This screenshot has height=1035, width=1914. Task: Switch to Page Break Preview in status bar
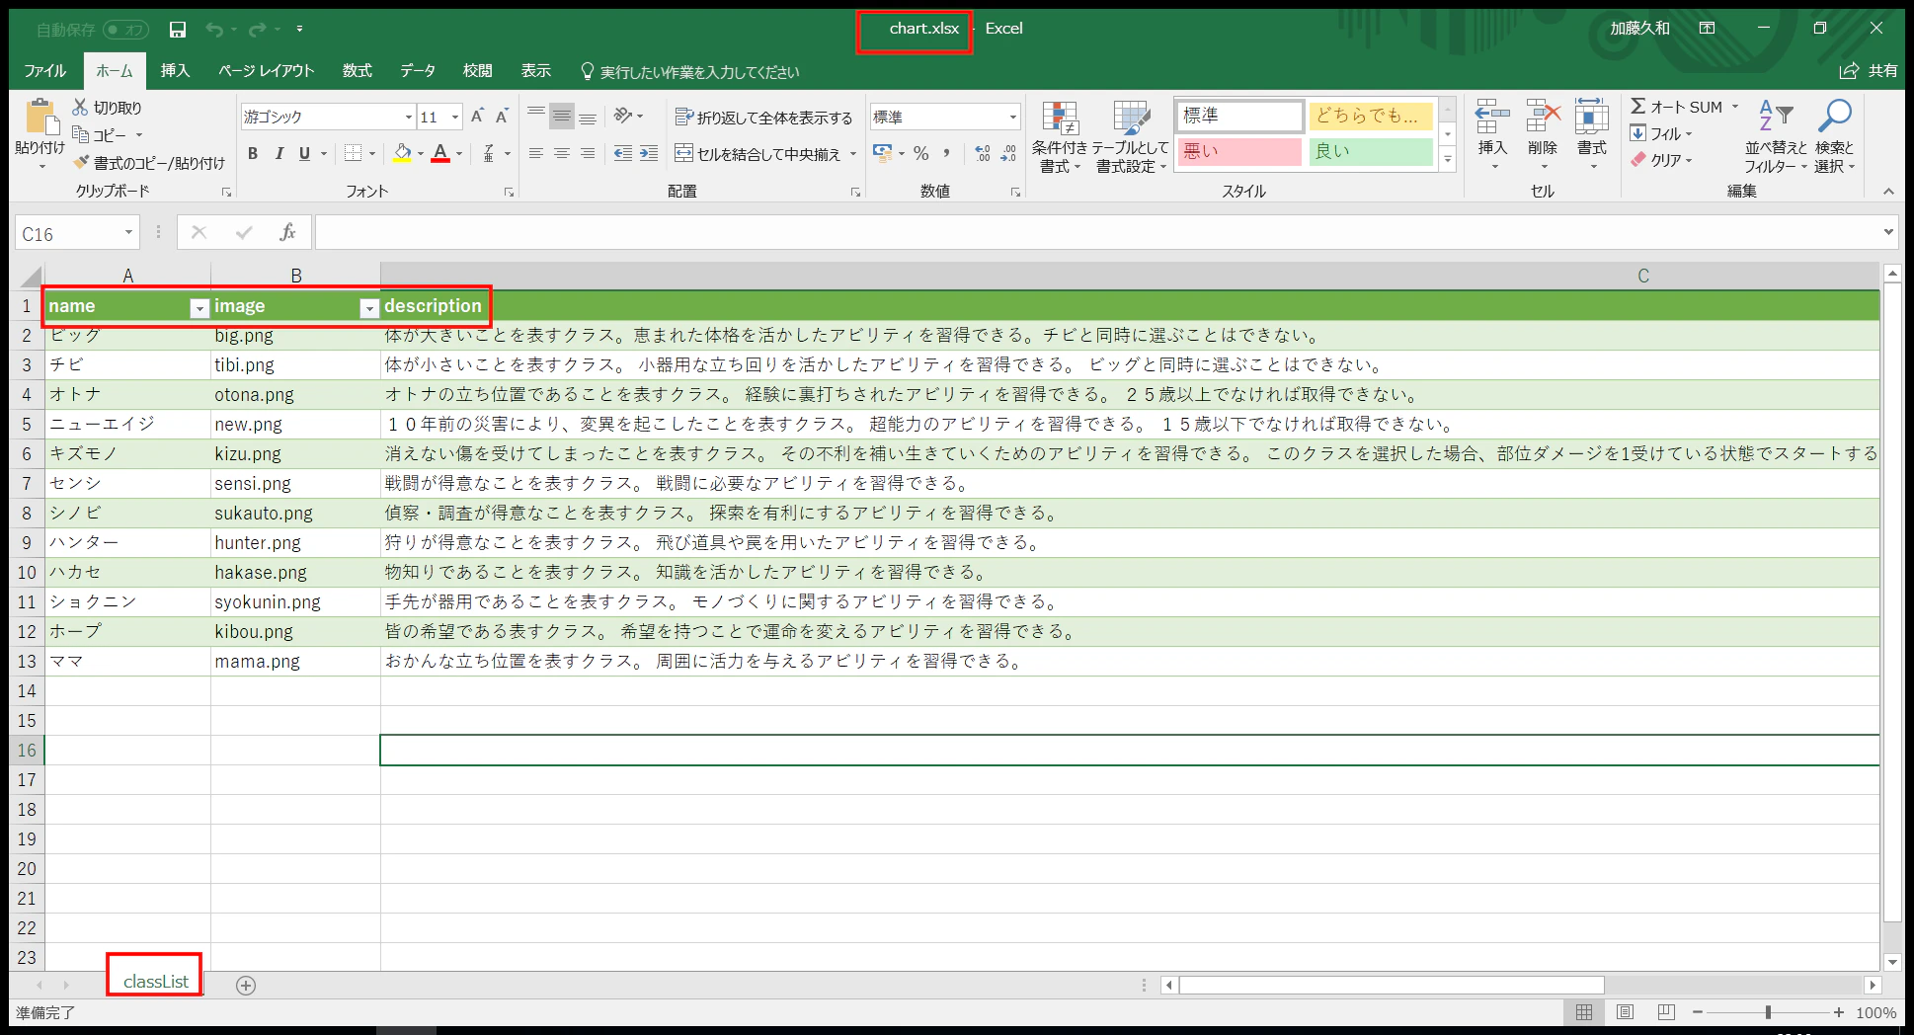pyautogui.click(x=1666, y=1012)
